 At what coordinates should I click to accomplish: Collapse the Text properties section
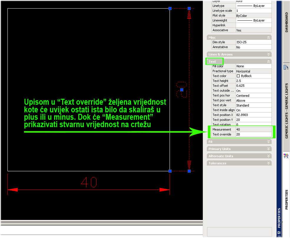click(268, 62)
